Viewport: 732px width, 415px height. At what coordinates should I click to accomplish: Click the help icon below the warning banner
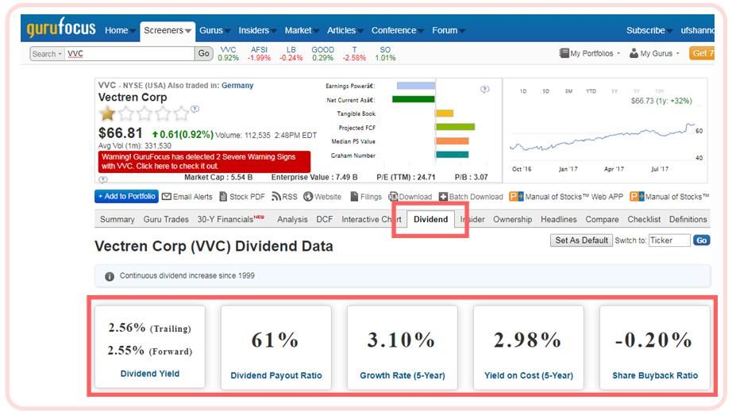pos(103,179)
